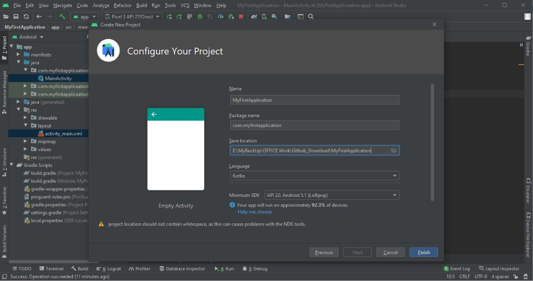Open the Minimum SDK dropdown
Screen dimensions: 533x281
(332, 195)
